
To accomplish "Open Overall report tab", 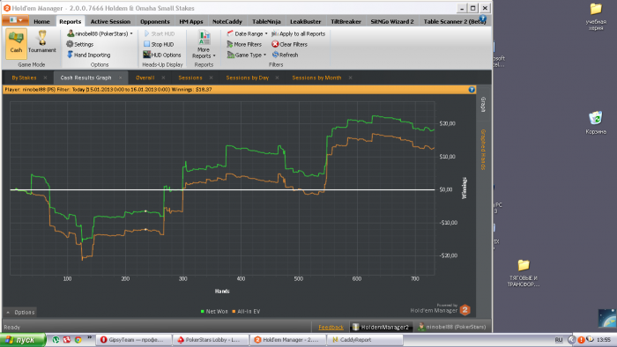I will pyautogui.click(x=145, y=78).
